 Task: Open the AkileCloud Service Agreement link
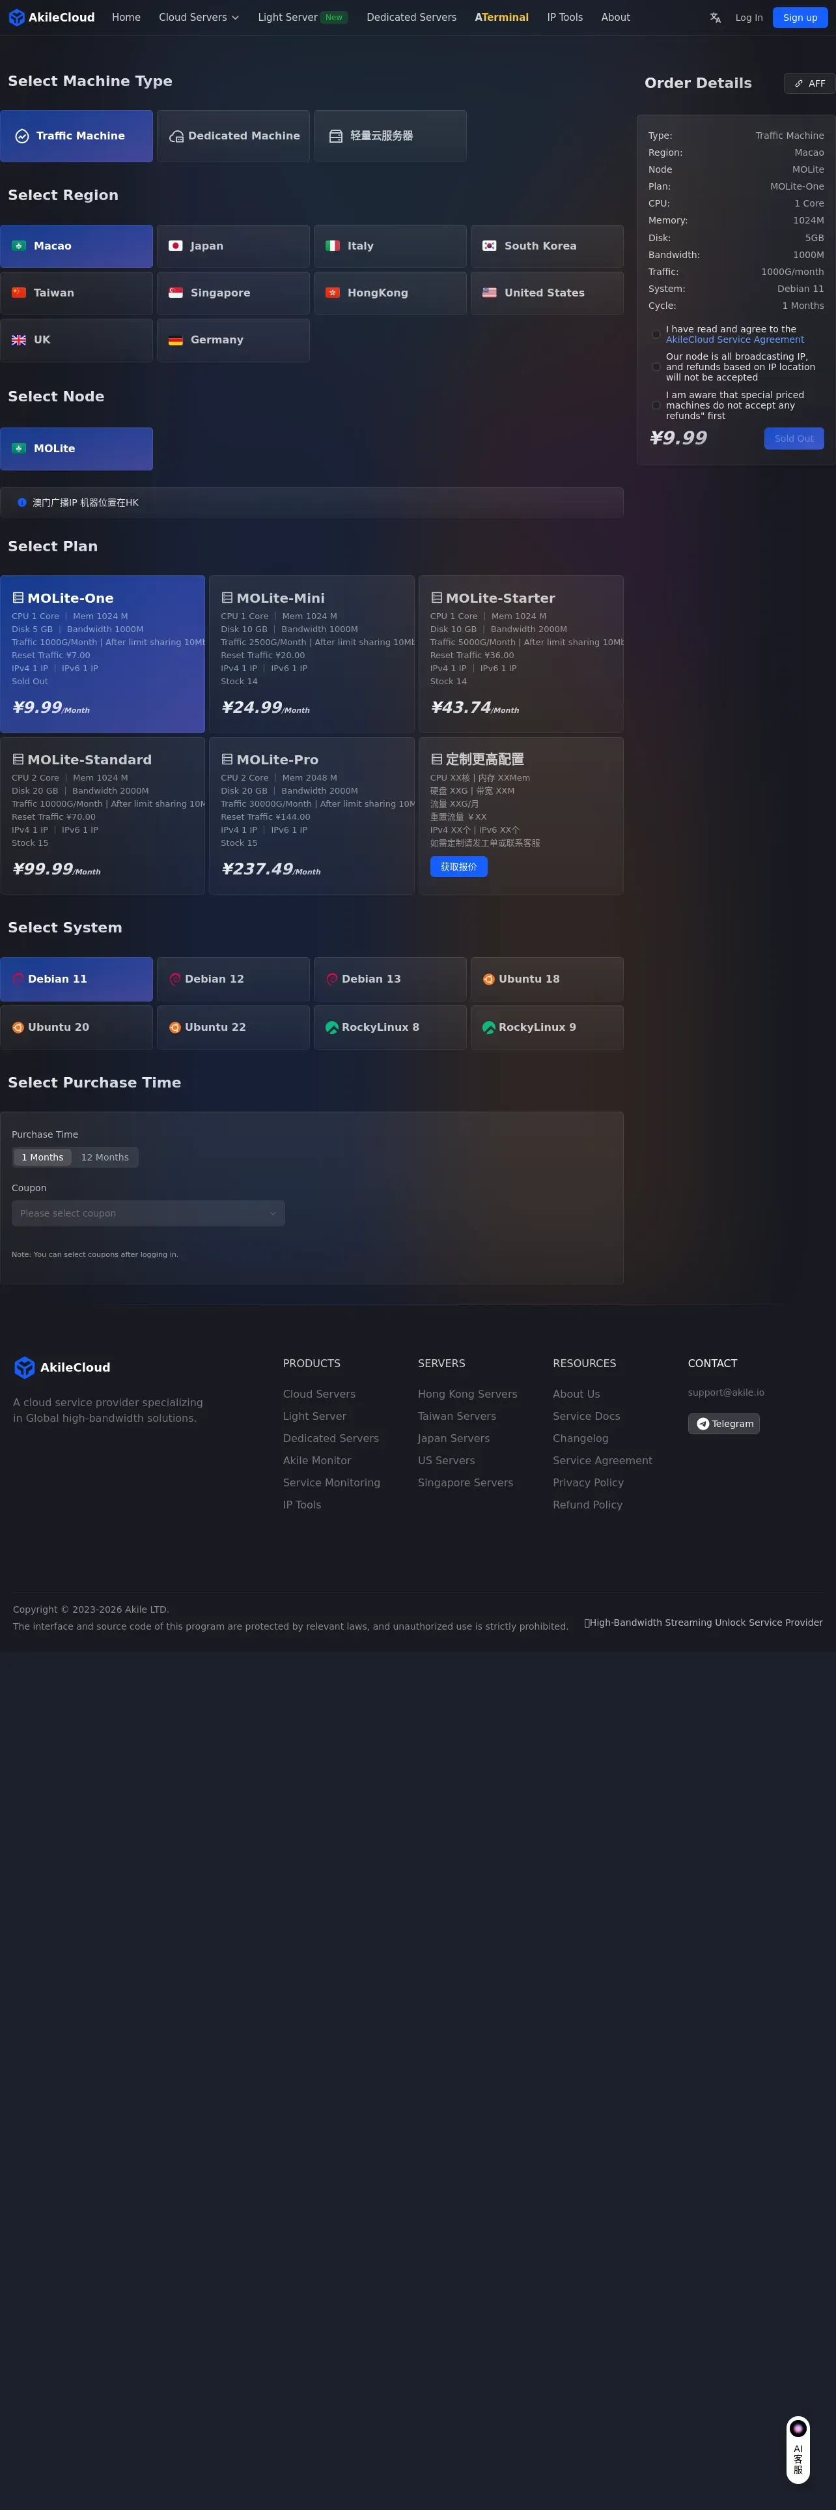coord(735,340)
